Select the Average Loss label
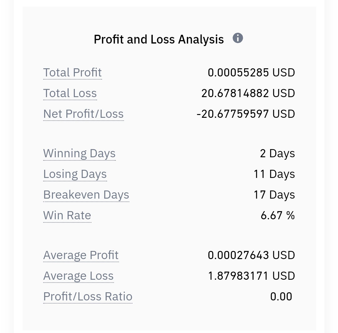This screenshot has height=333, width=338. click(x=79, y=276)
